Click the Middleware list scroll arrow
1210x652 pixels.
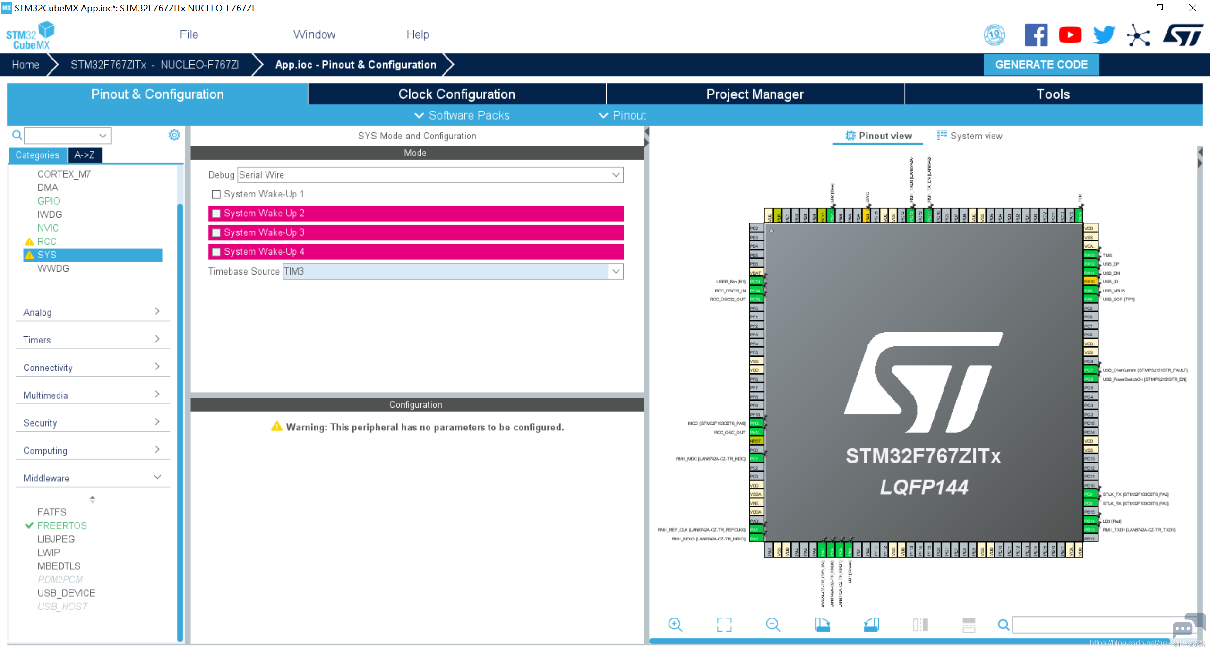(92, 499)
